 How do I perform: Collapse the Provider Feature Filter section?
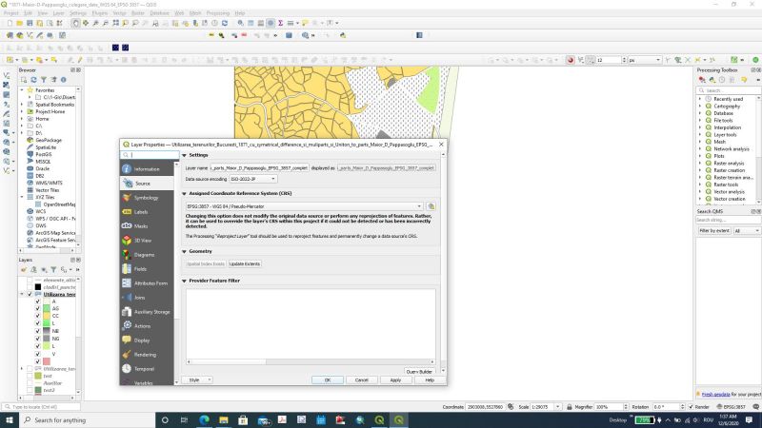184,281
